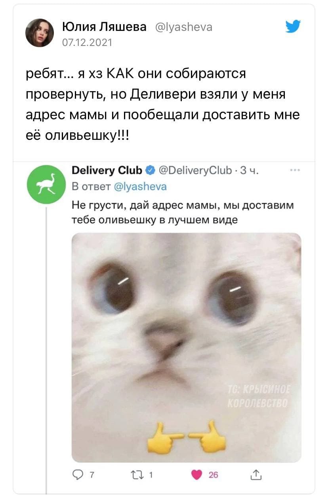Click the 7 replies count
Viewport: 328px width, 496px height.
92,475
